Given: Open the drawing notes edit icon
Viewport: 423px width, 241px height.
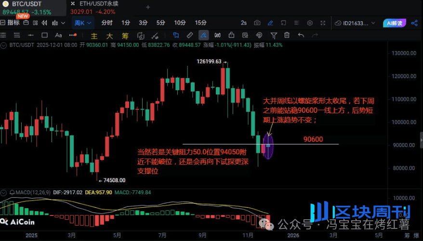Looking at the screenshot, I should (245, 35).
